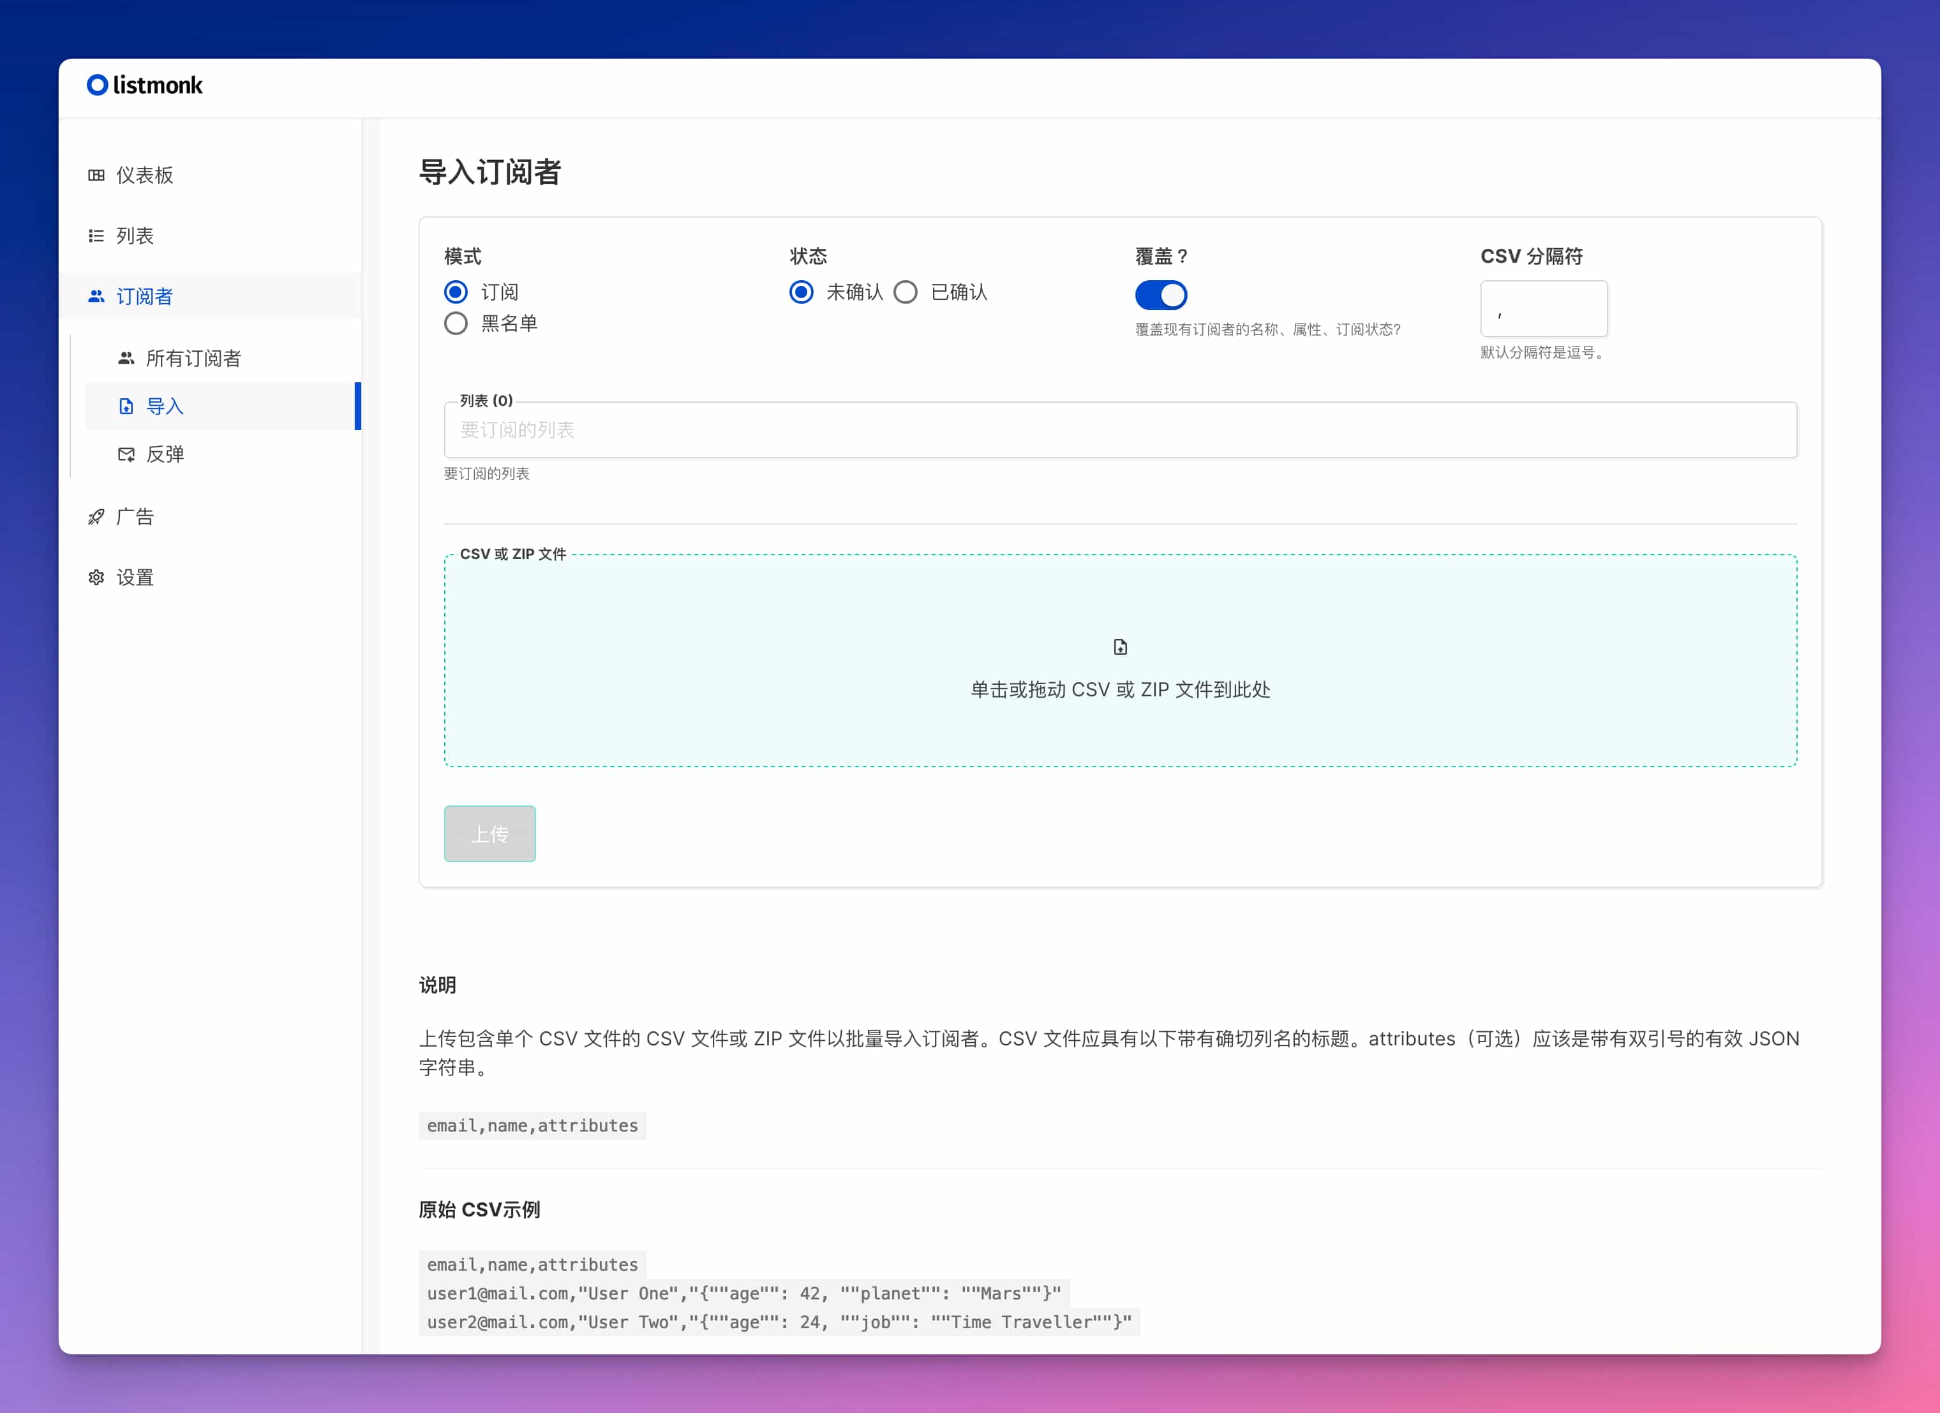Select the 已确认 confirmed status radio
This screenshot has width=1940, height=1413.
(x=906, y=292)
